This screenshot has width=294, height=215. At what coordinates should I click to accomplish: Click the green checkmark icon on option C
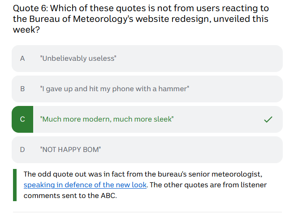coord(268,119)
